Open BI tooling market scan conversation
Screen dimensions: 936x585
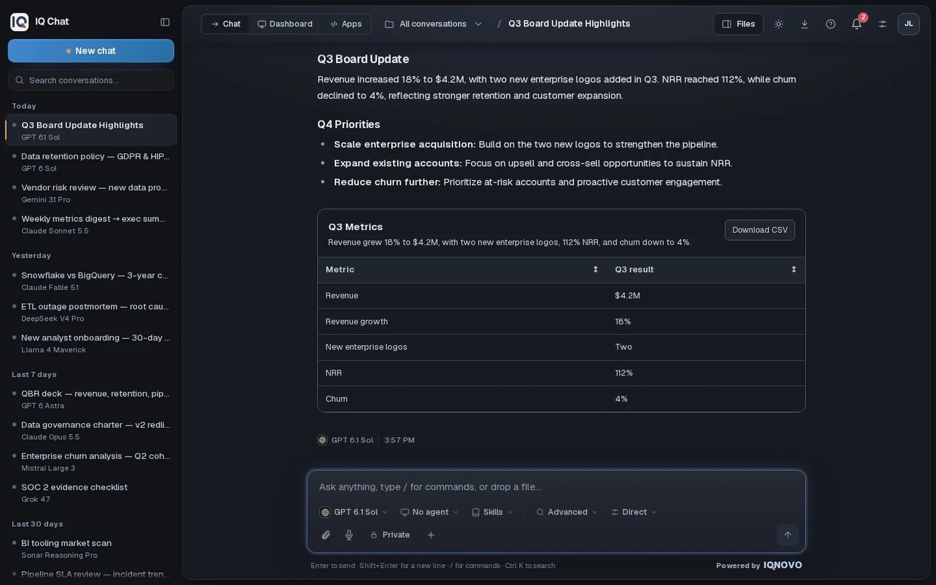coord(91,548)
